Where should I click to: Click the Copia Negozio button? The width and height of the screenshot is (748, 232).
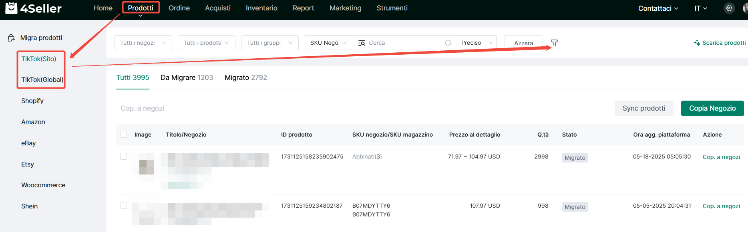pyautogui.click(x=712, y=108)
